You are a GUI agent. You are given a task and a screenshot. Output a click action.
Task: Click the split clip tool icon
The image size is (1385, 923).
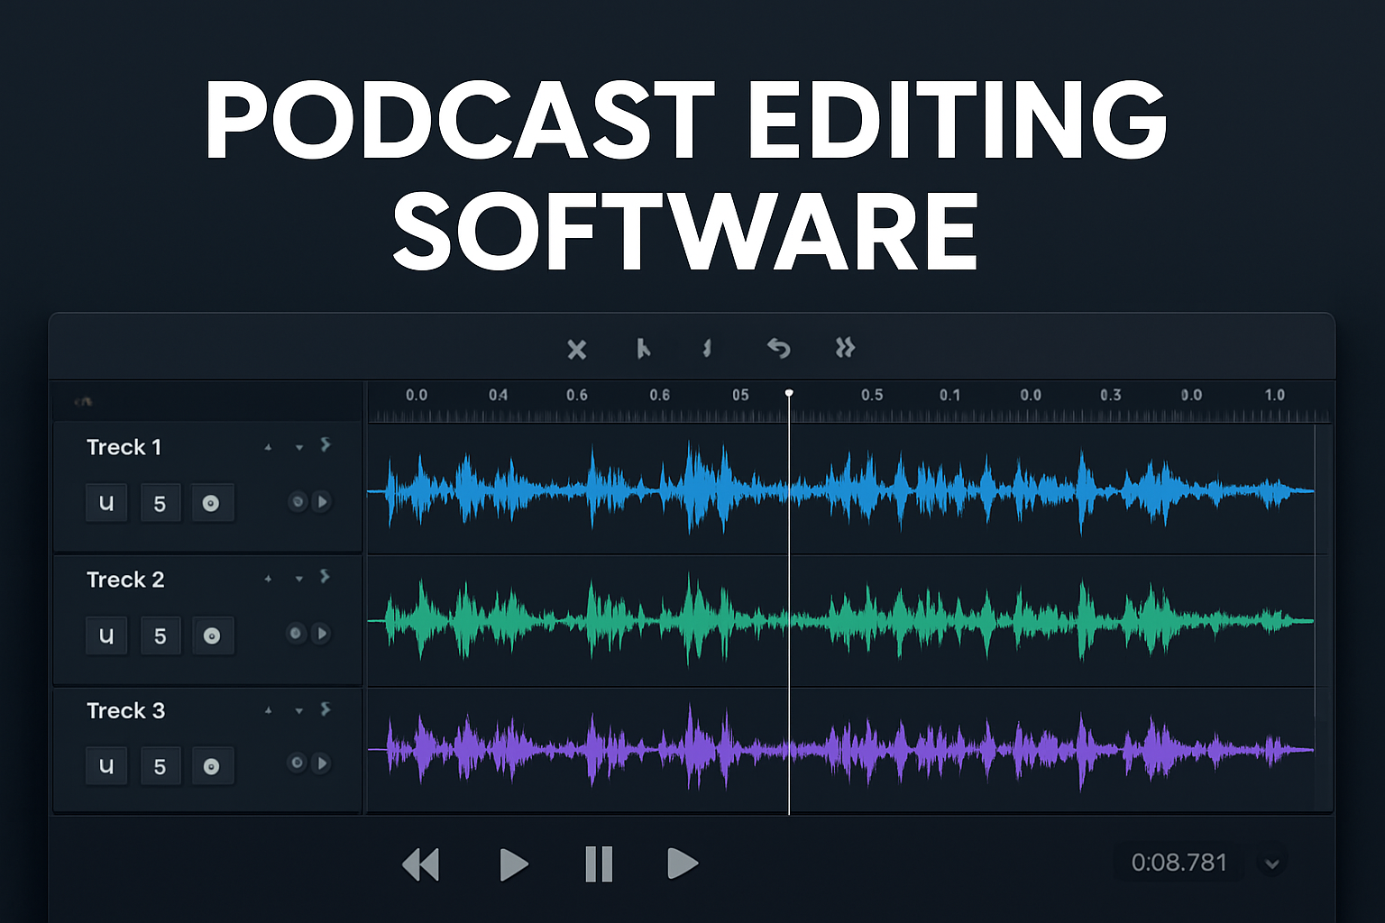(x=707, y=350)
